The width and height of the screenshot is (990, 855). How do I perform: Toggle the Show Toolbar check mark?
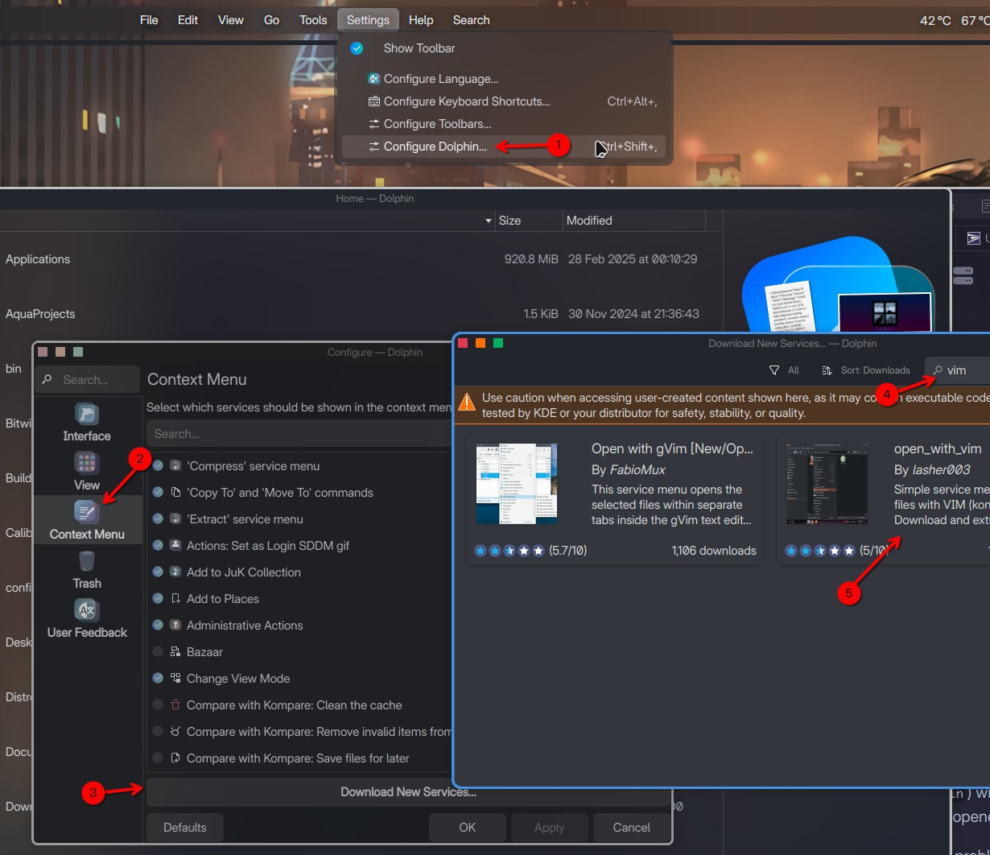(357, 48)
